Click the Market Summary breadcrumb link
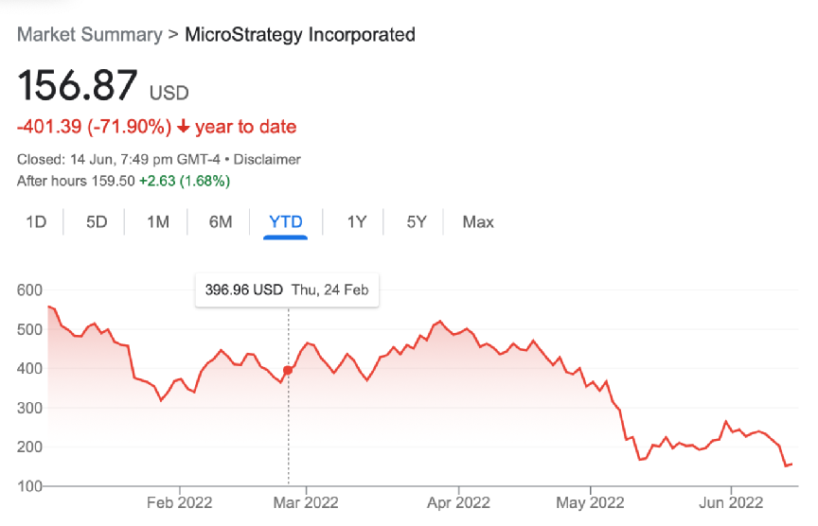Viewport: 818px width, 526px height. 90,35
